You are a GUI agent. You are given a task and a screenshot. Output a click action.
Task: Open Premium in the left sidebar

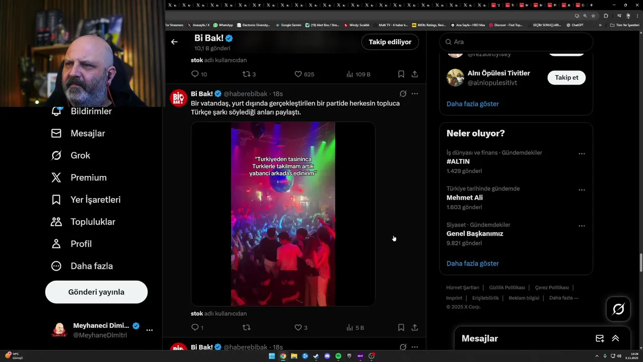coord(79,177)
